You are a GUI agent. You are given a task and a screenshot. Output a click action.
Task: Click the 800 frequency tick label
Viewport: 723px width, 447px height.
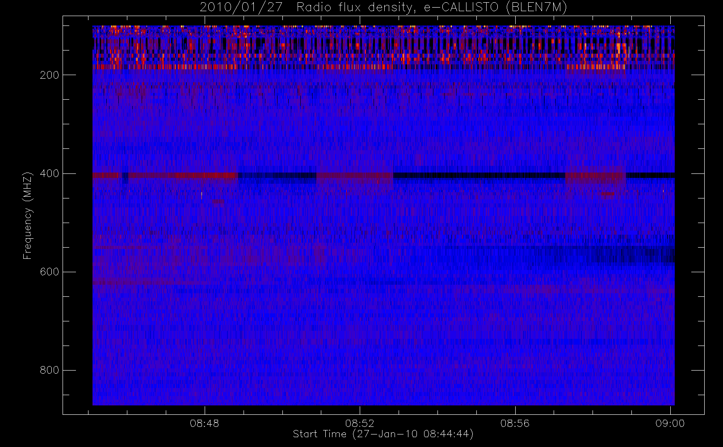pyautogui.click(x=49, y=370)
